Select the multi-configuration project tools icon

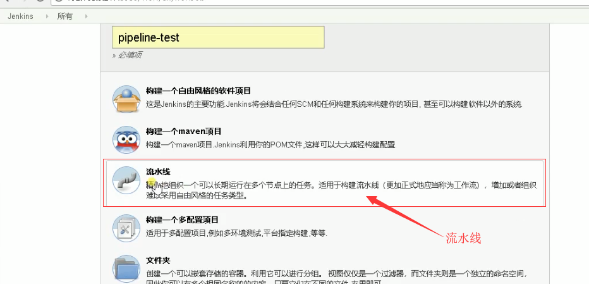pyautogui.click(x=126, y=228)
